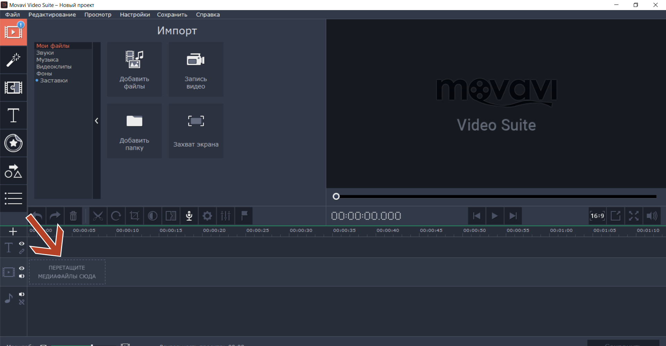Click the crop tool in toolbar

pyautogui.click(x=134, y=216)
